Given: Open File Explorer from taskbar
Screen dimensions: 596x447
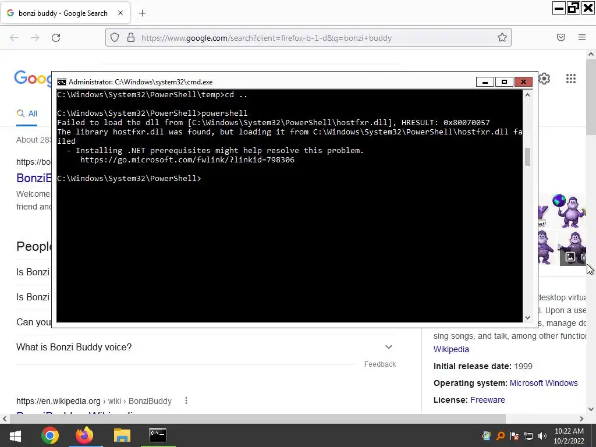Looking at the screenshot, I should click(122, 435).
